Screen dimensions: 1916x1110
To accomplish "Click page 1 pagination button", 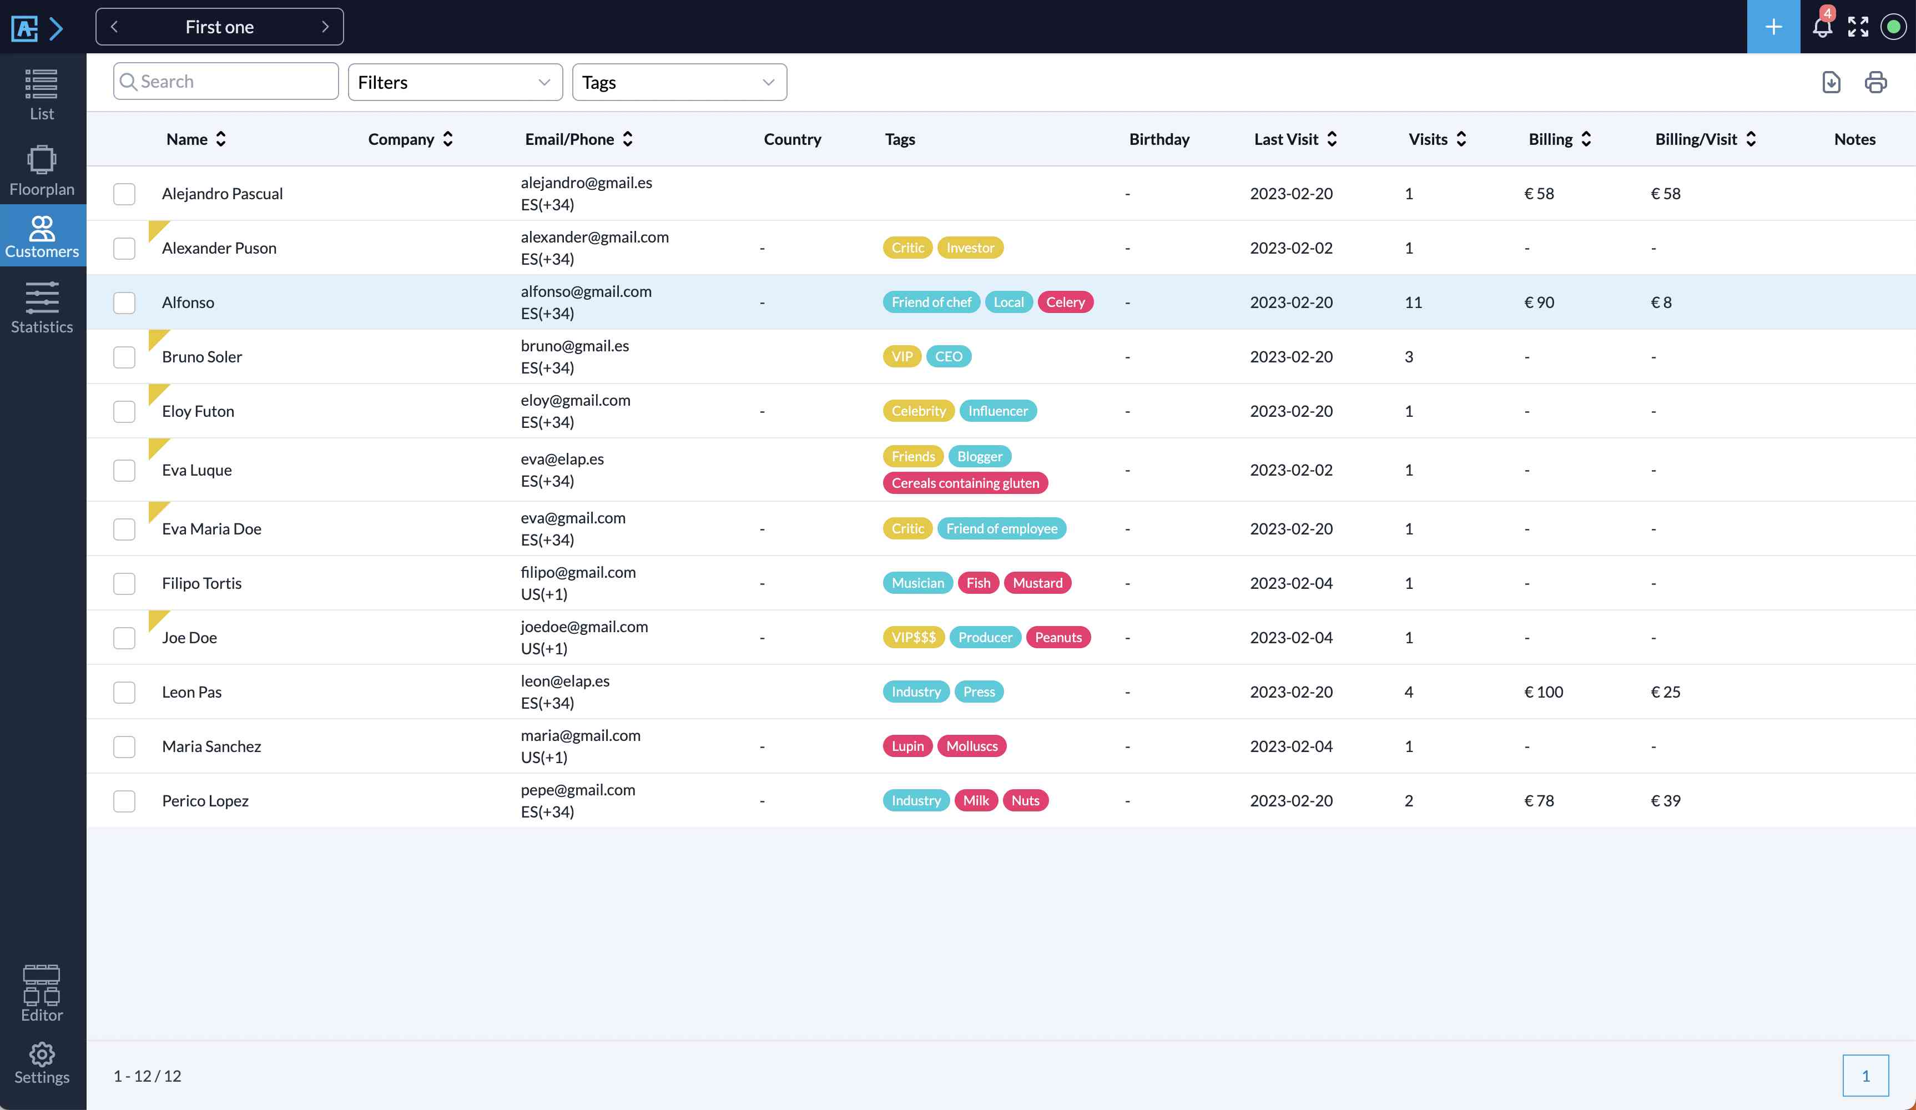I will pos(1865,1075).
